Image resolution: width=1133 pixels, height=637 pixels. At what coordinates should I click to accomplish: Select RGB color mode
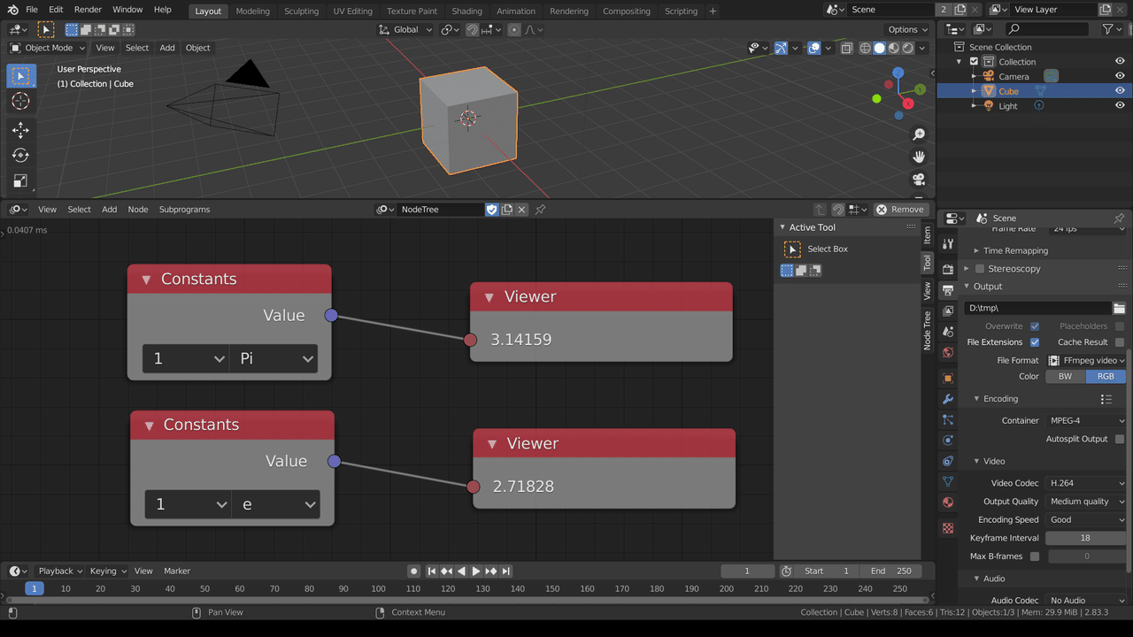pyautogui.click(x=1106, y=377)
